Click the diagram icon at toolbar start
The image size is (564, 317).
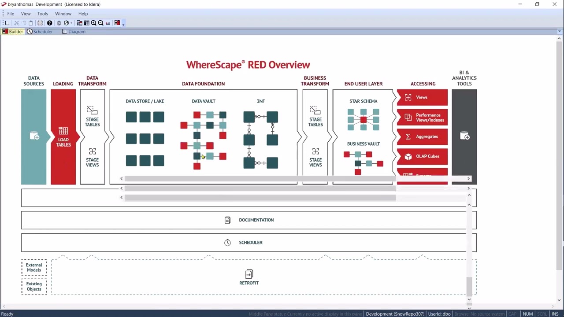tap(6, 23)
